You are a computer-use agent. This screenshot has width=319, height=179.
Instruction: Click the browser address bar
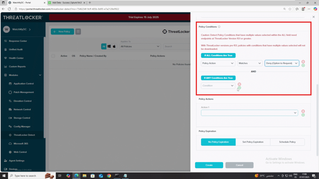tap(149, 9)
